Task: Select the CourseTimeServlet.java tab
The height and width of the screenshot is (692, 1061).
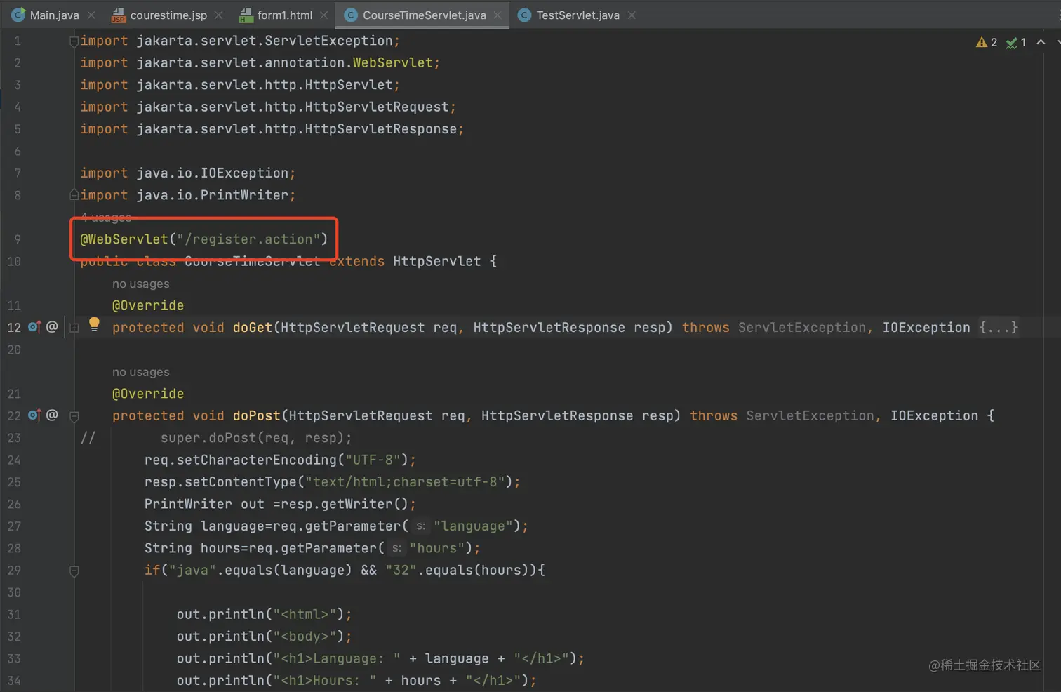Action: coord(424,15)
